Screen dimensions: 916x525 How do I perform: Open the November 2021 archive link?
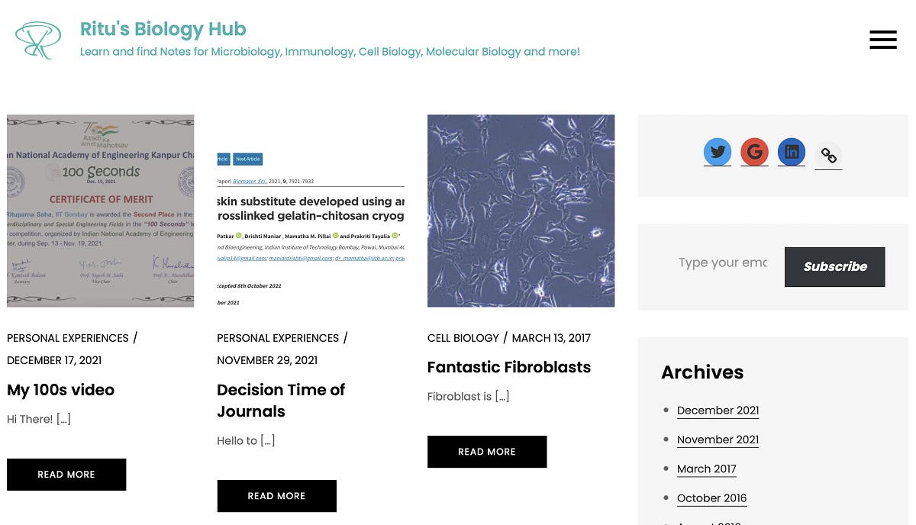(x=718, y=440)
